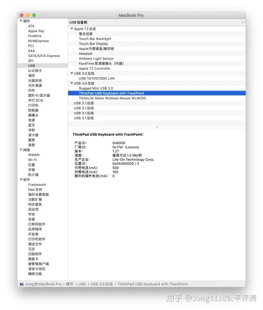Screen dimensions: 263x310
Task: Click the yellow minimize window button
Action: coord(28,15)
